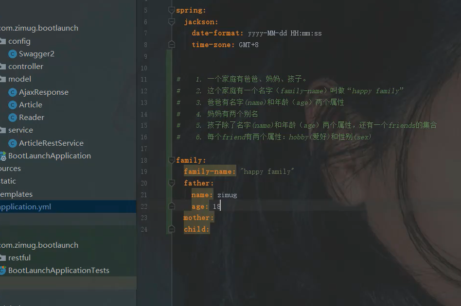Click line number 17 in gutter
Screen dimensions: 461x306
[144, 149]
